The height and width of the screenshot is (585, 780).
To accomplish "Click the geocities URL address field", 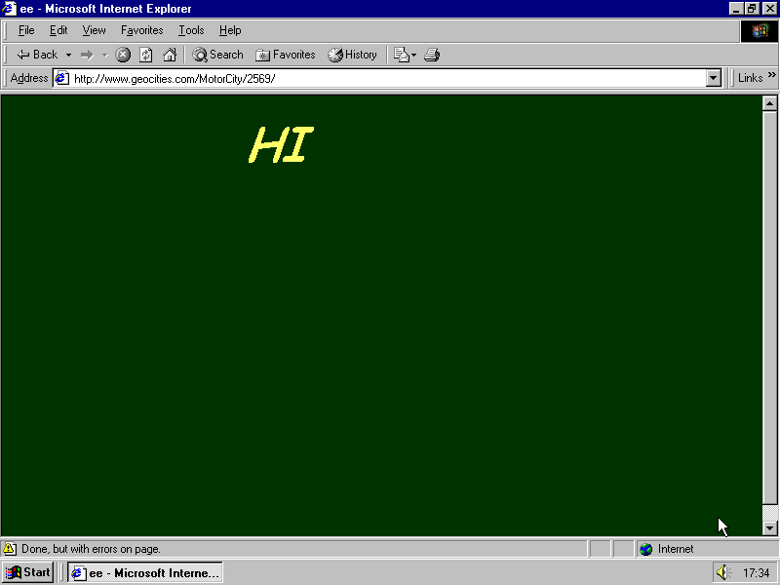I will 390,78.
